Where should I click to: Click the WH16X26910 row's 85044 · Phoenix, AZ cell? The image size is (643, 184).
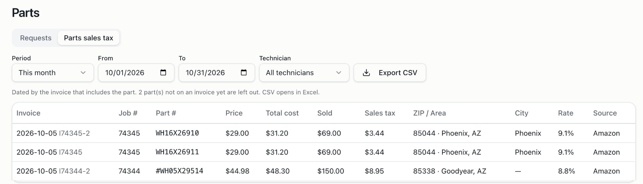point(447,133)
